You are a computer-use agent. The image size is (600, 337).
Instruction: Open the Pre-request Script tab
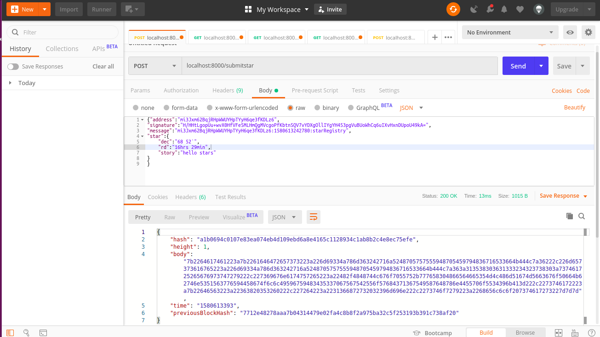[315, 91]
